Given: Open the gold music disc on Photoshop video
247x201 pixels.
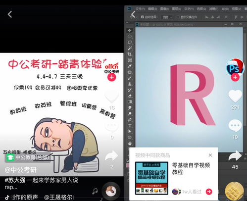Looking at the screenshot, I should [x=235, y=192].
